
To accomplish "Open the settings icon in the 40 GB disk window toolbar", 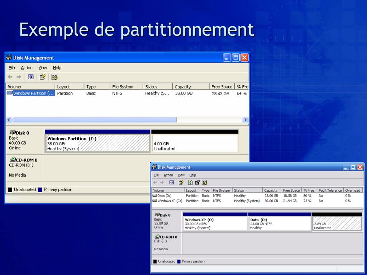I will click(x=54, y=77).
